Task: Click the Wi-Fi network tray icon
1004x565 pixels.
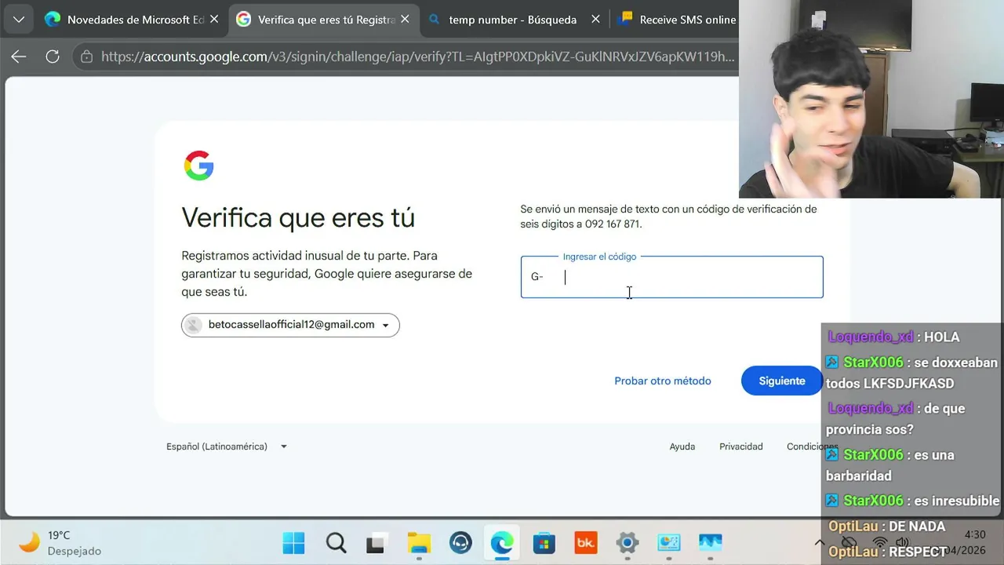Action: point(879,542)
